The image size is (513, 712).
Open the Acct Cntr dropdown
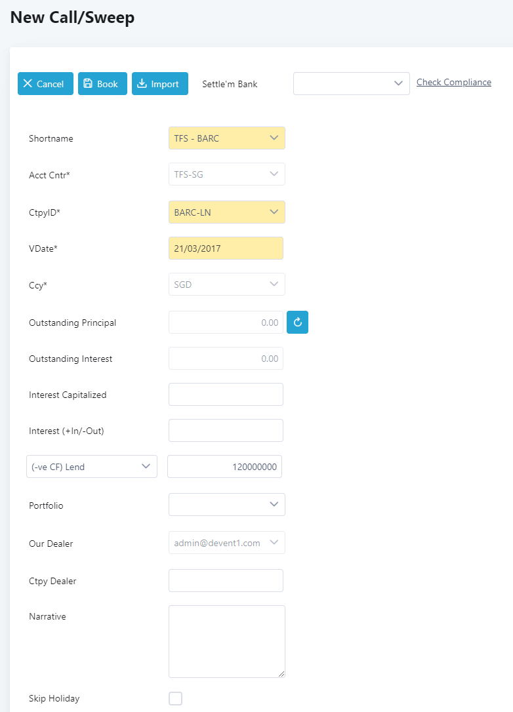226,174
